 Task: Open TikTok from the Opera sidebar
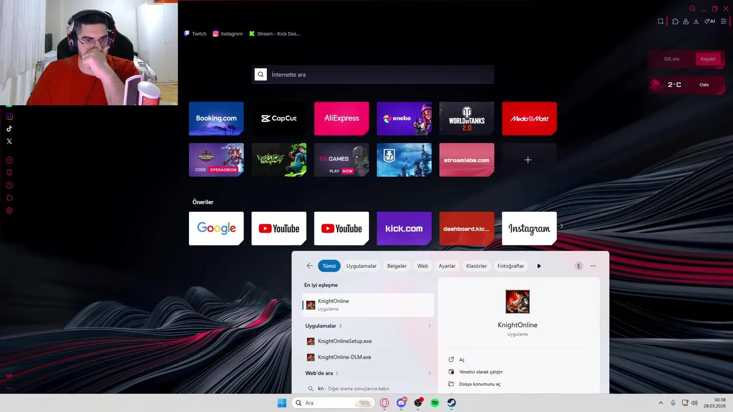tap(9, 129)
